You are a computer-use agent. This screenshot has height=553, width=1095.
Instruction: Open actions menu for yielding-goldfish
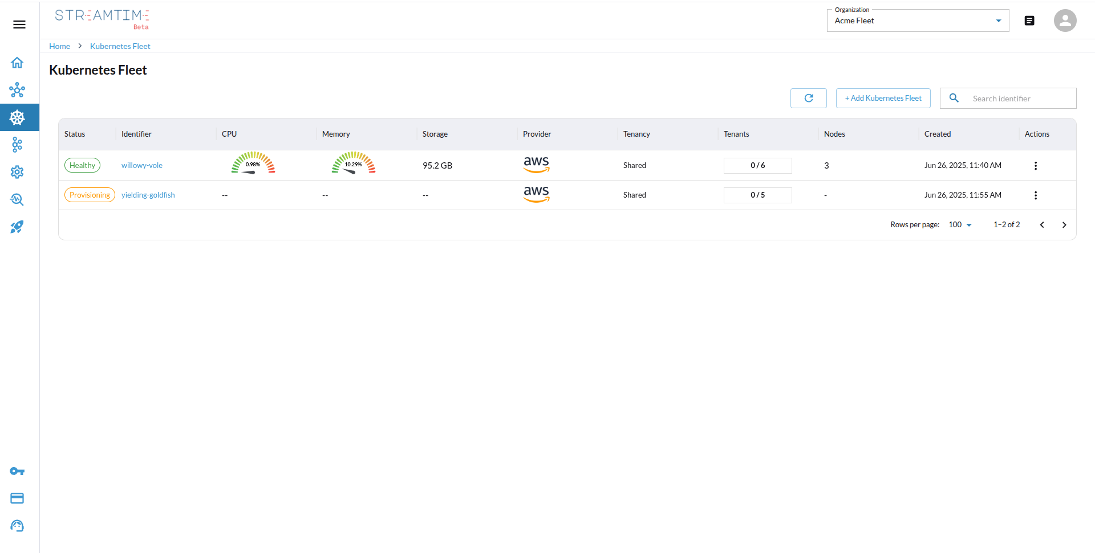tap(1036, 195)
